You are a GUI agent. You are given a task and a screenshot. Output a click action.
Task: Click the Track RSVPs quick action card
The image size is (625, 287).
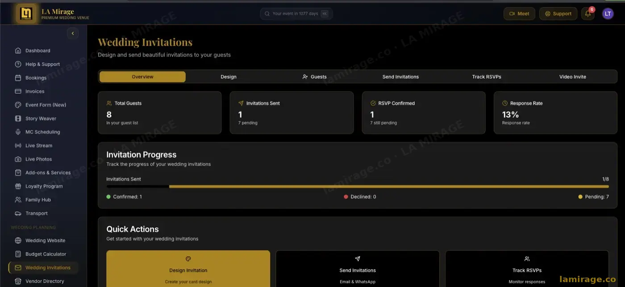[527, 269]
